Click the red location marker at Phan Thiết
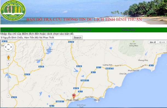The height and width of the screenshot is (108, 167). point(74,96)
